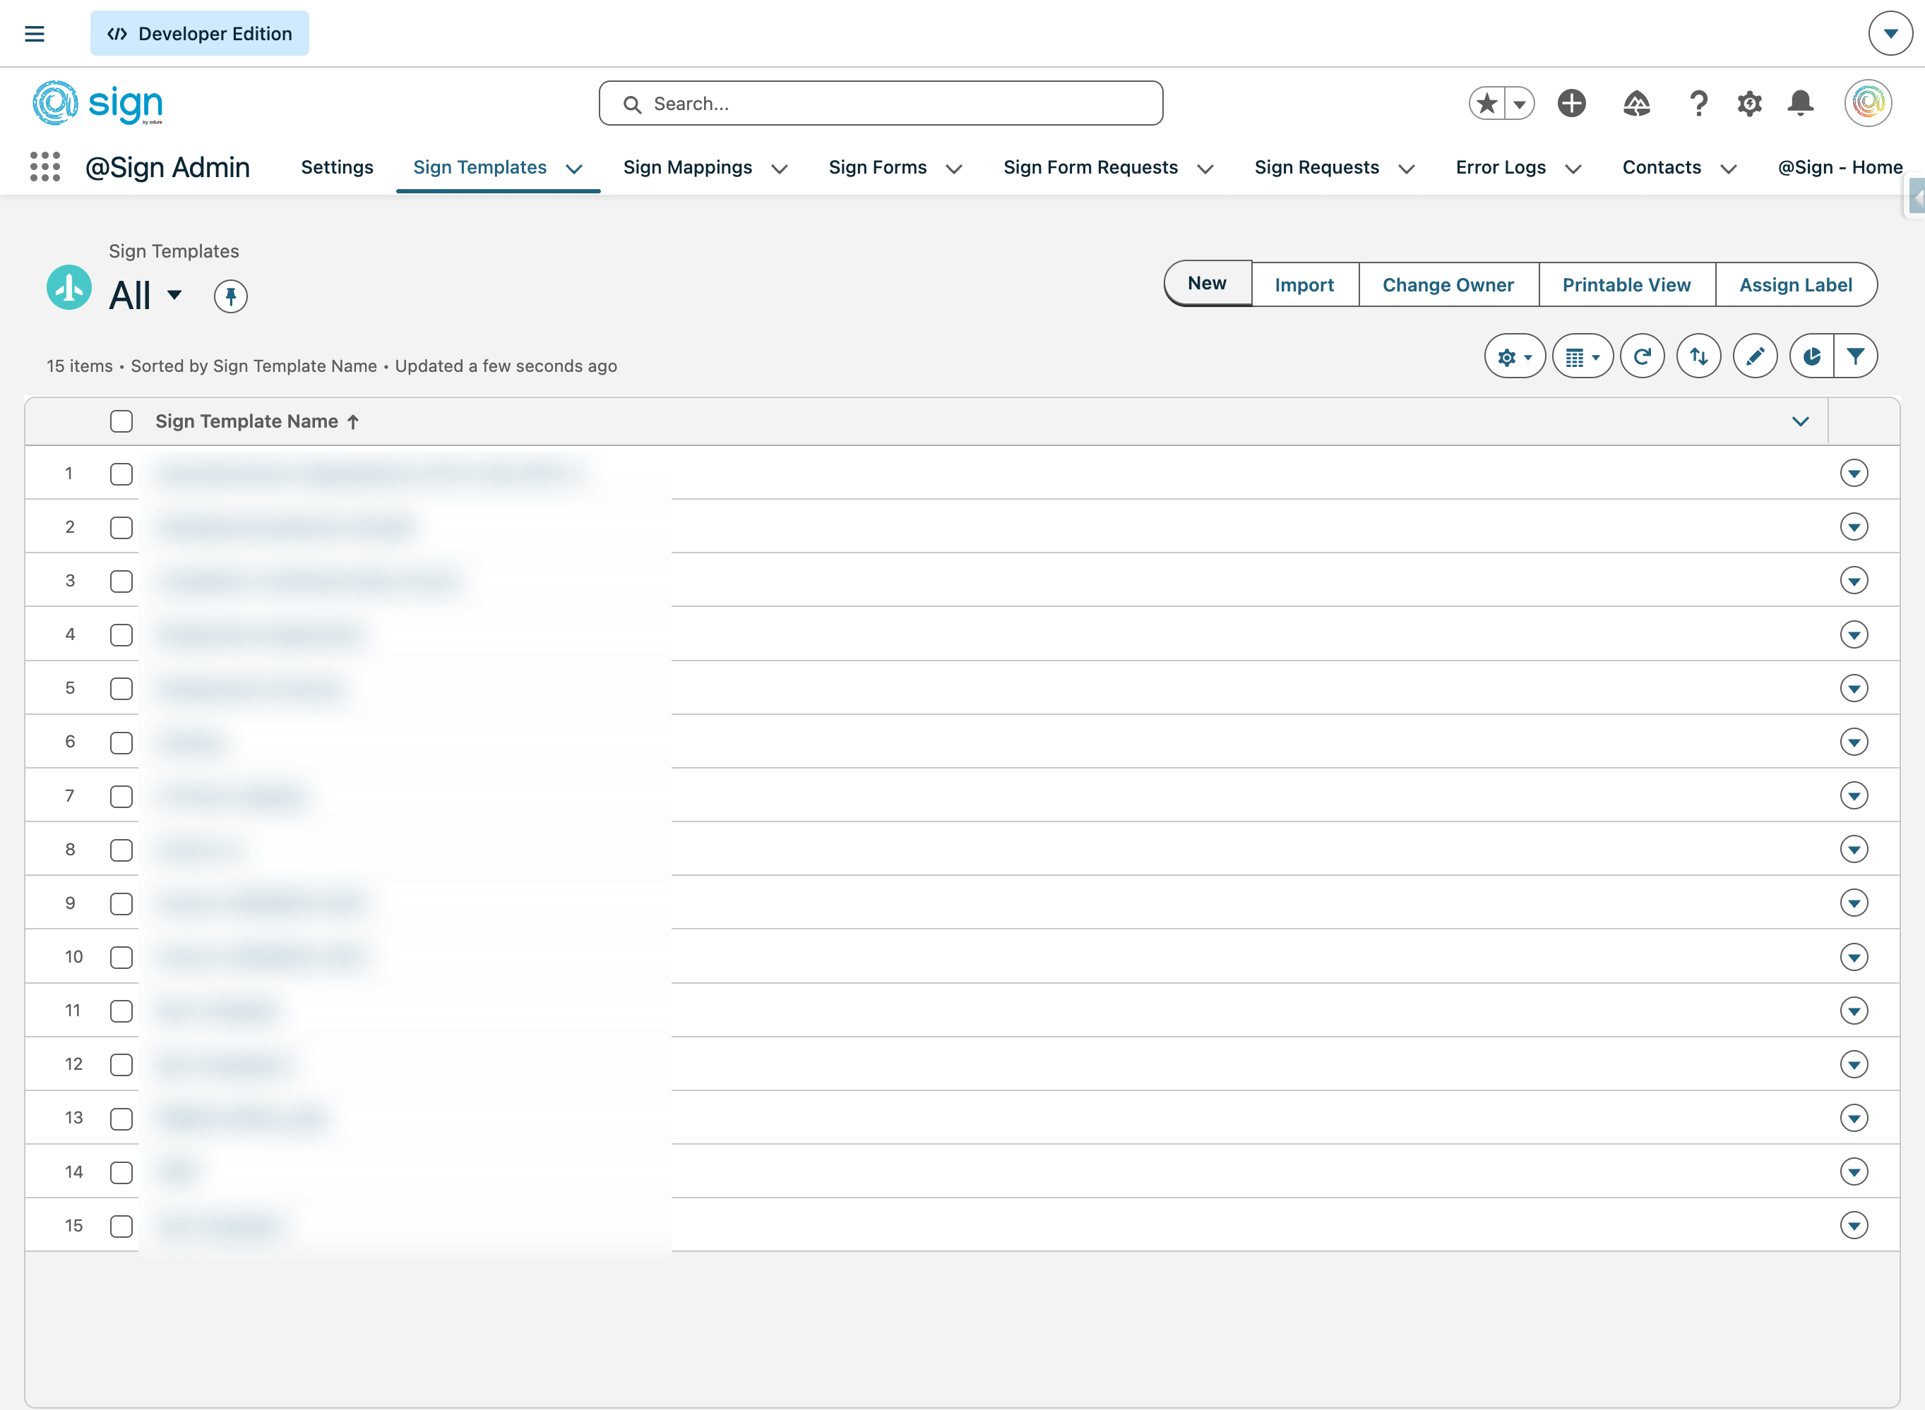Click the Help question mark icon
Image resolution: width=1925 pixels, height=1410 pixels.
[1698, 103]
